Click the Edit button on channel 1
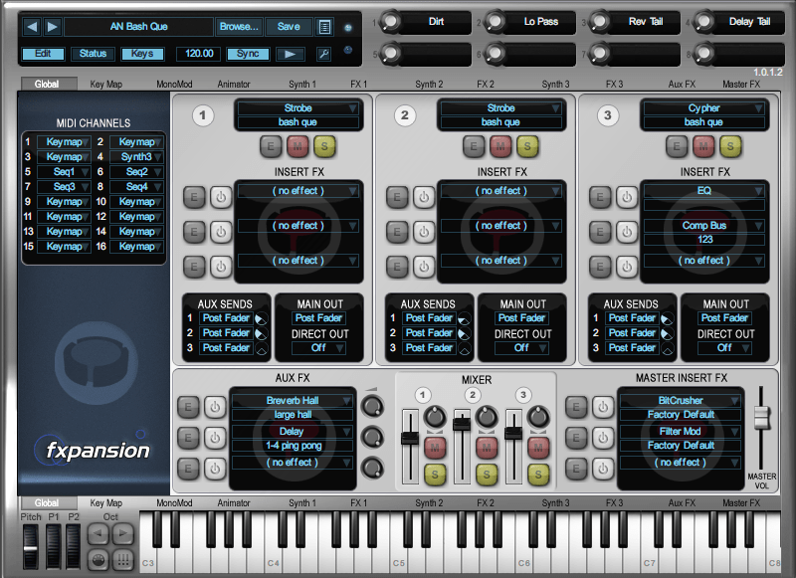This screenshot has height=578, width=796. pyautogui.click(x=271, y=146)
